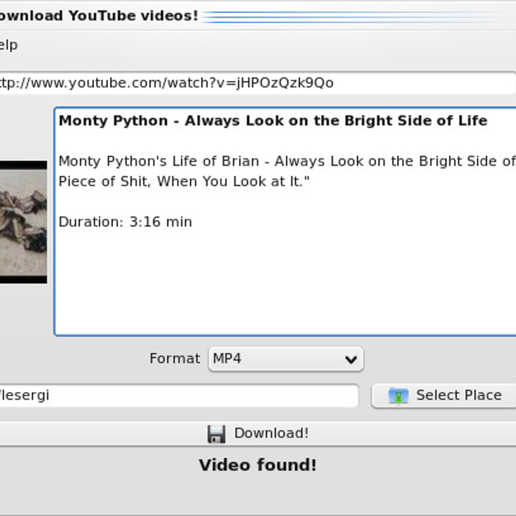Image resolution: width=516 pixels, height=516 pixels.
Task: Click the 'Duration: 3:16 min' text
Action: click(x=126, y=222)
